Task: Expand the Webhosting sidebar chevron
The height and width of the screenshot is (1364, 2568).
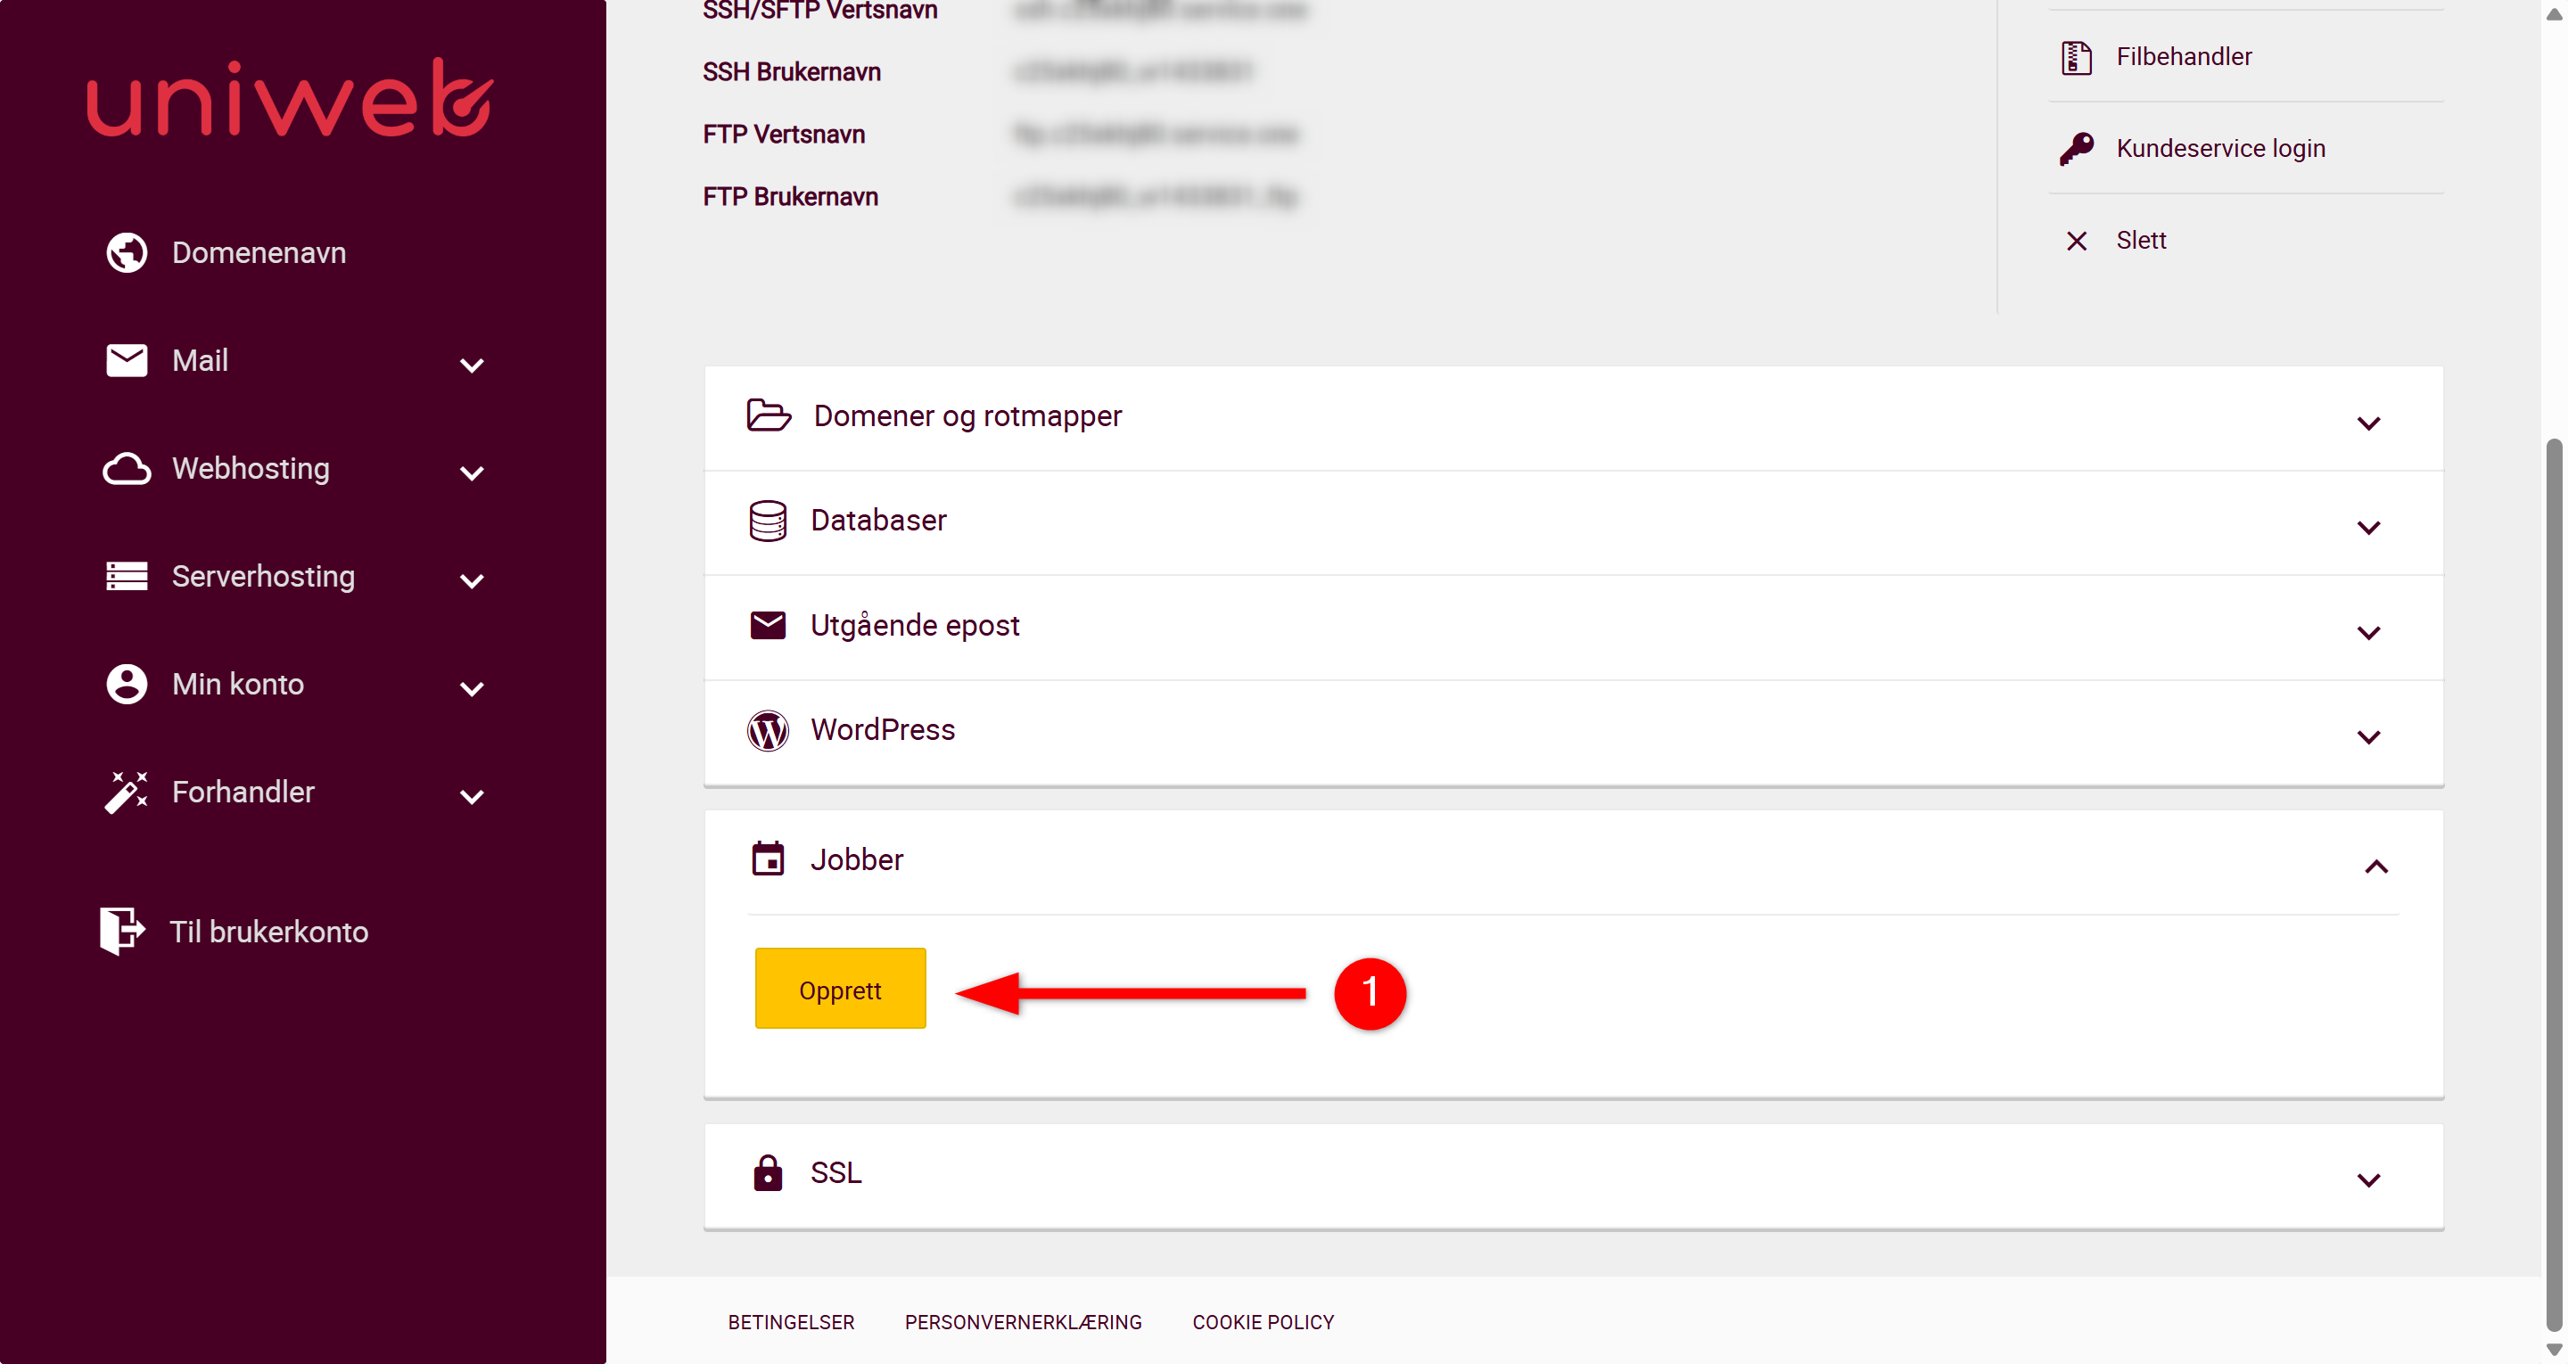Action: point(472,472)
